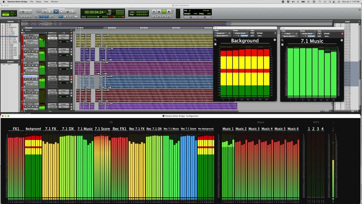Click the green Play transport button

[x=164, y=12]
